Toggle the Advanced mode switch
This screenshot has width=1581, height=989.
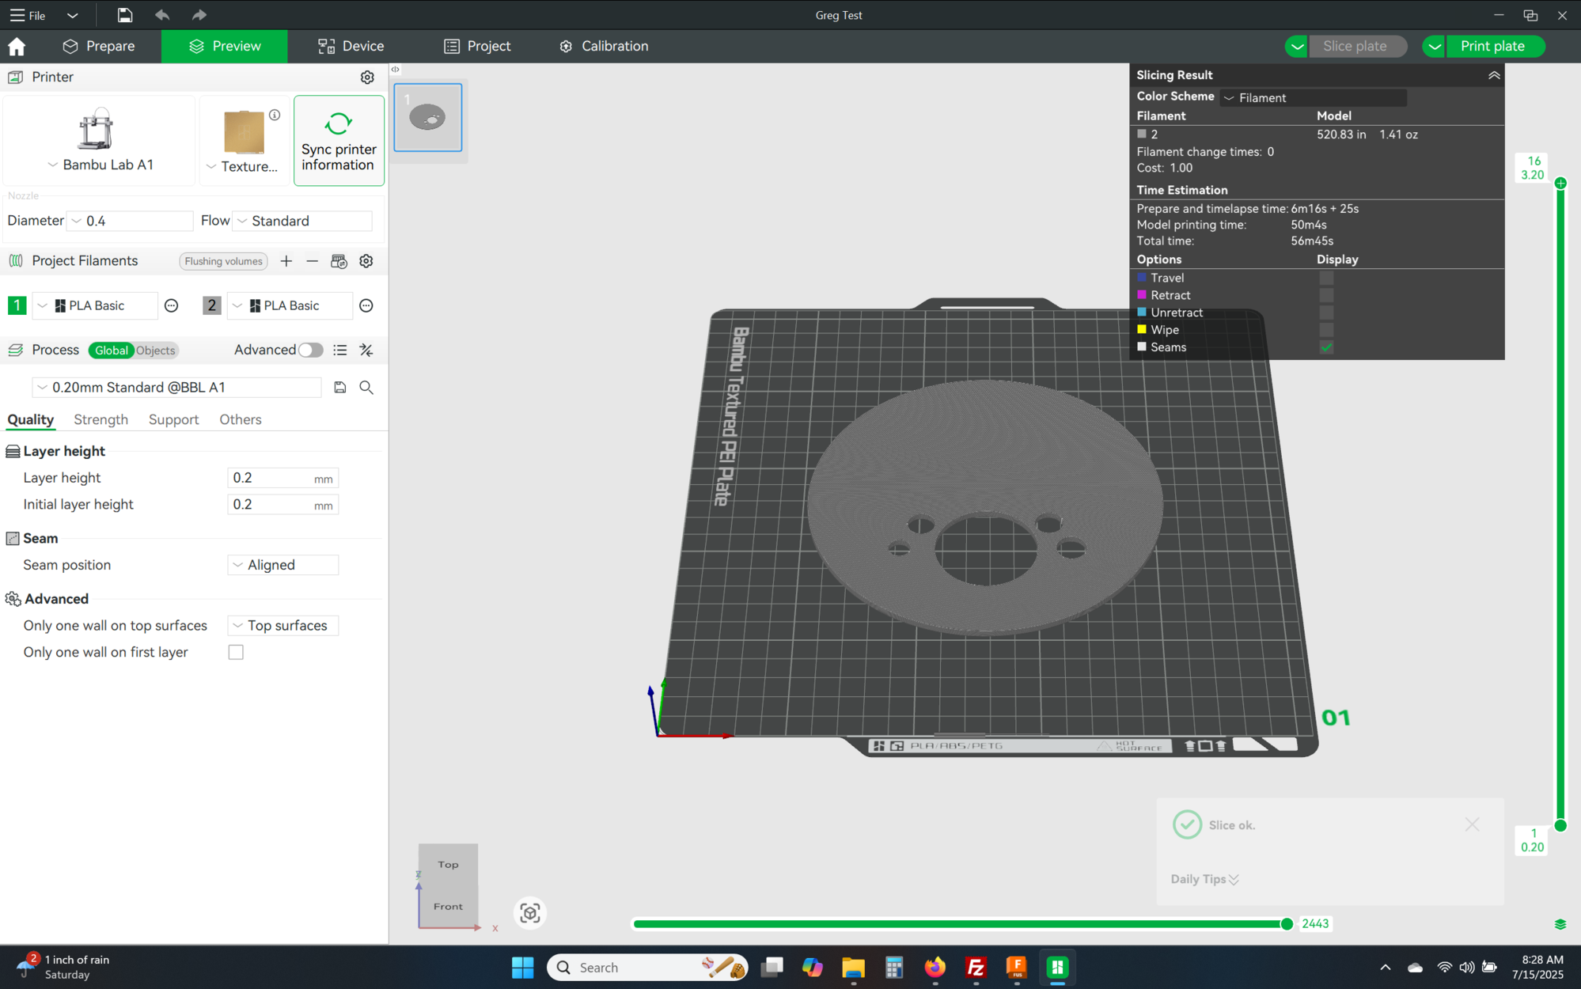[310, 350]
